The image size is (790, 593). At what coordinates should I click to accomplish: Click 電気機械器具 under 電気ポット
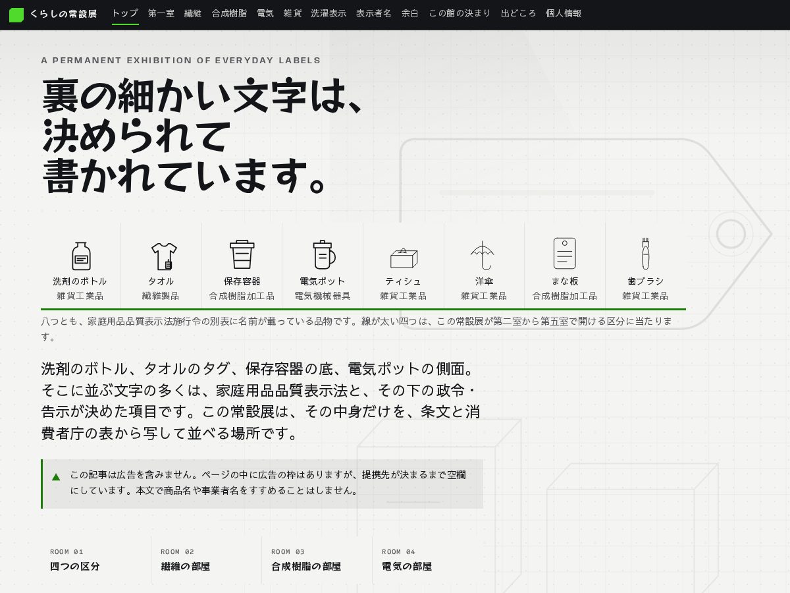coord(323,296)
